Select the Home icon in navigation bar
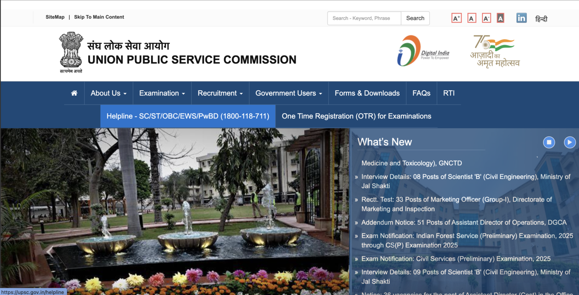This screenshot has height=295, width=579. click(x=74, y=93)
